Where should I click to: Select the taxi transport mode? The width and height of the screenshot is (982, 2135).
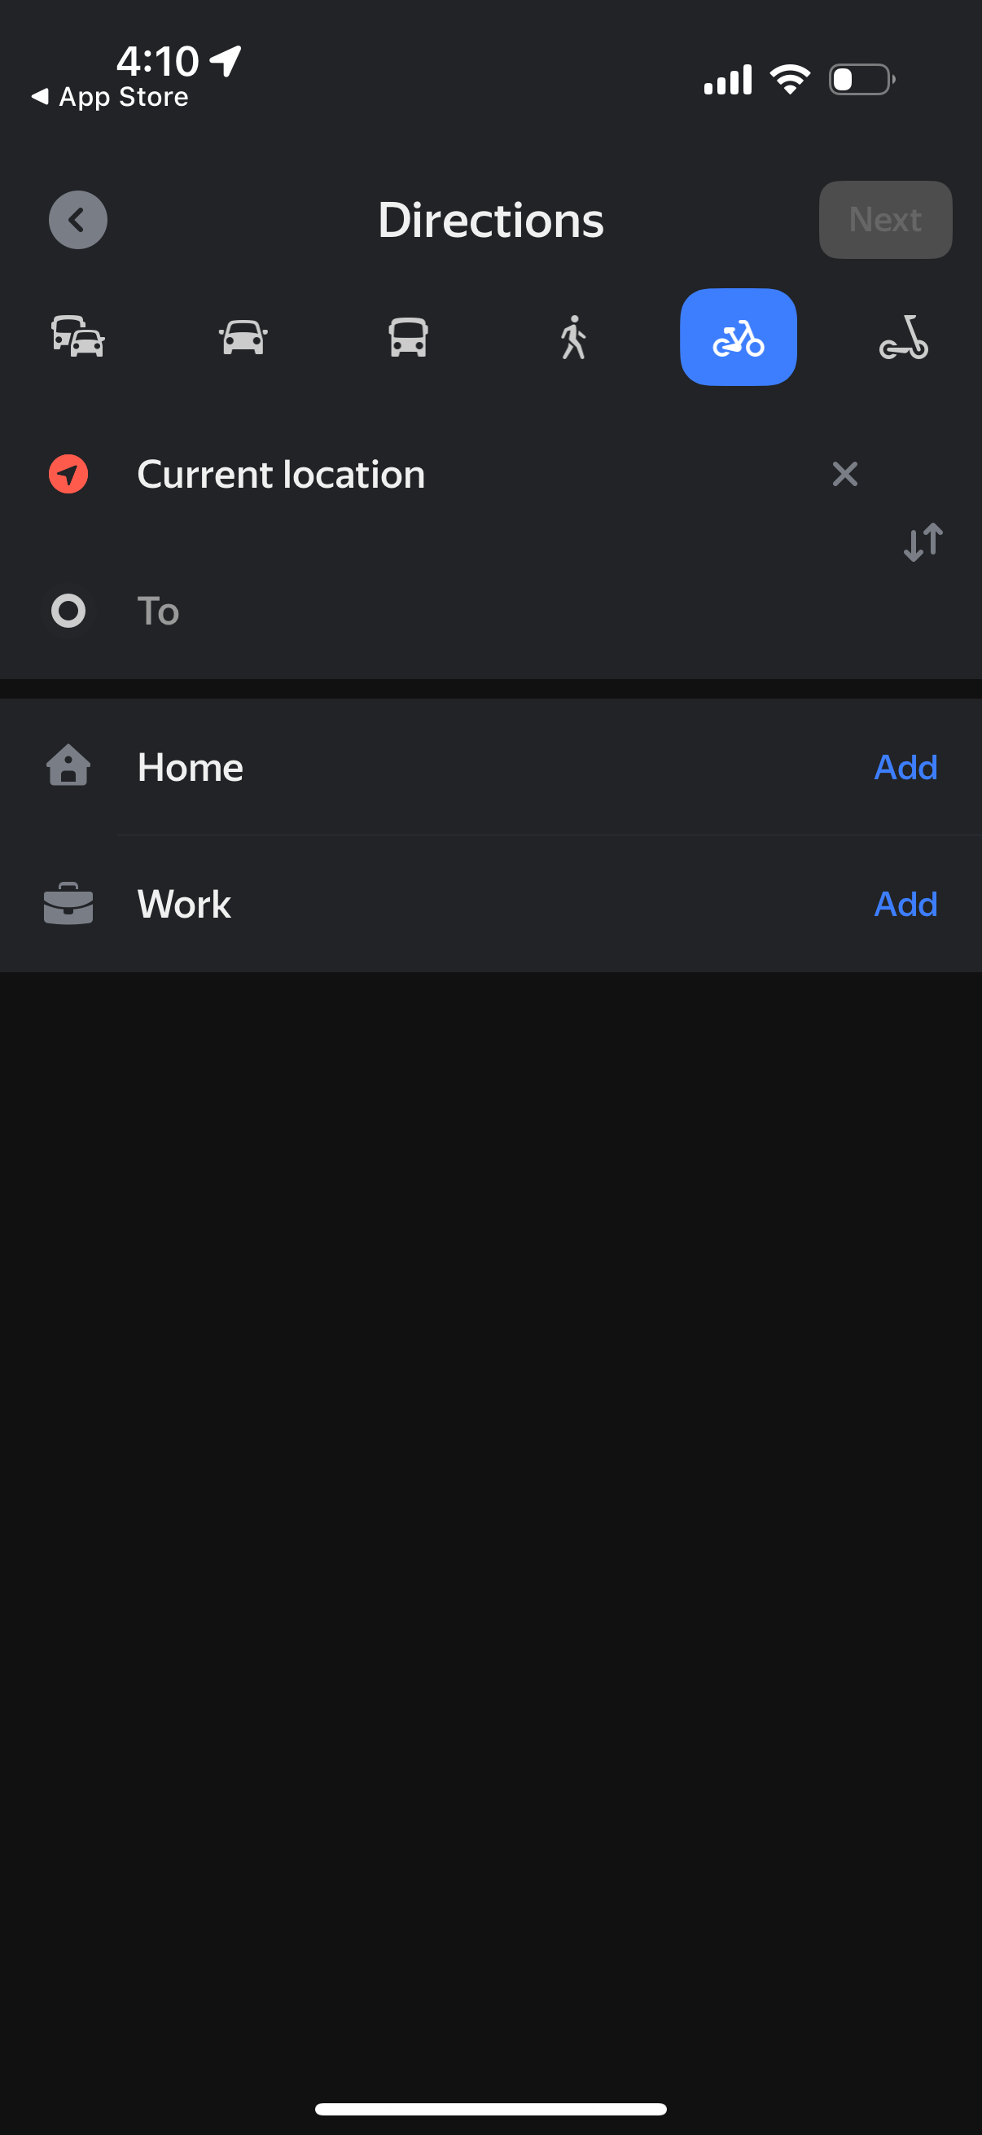78,336
